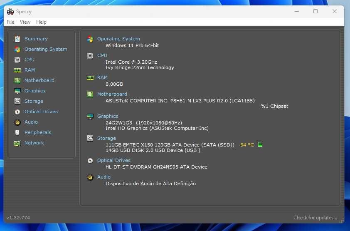Click 'HL-DT-ST DVDRAM GH24NS95 ATA Device' text
The image size is (350, 231).
pos(156,167)
